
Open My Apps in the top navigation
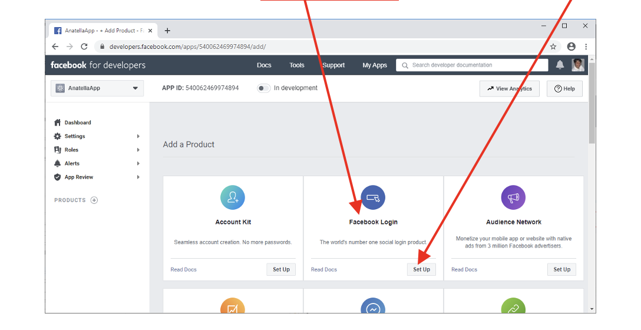tap(375, 65)
